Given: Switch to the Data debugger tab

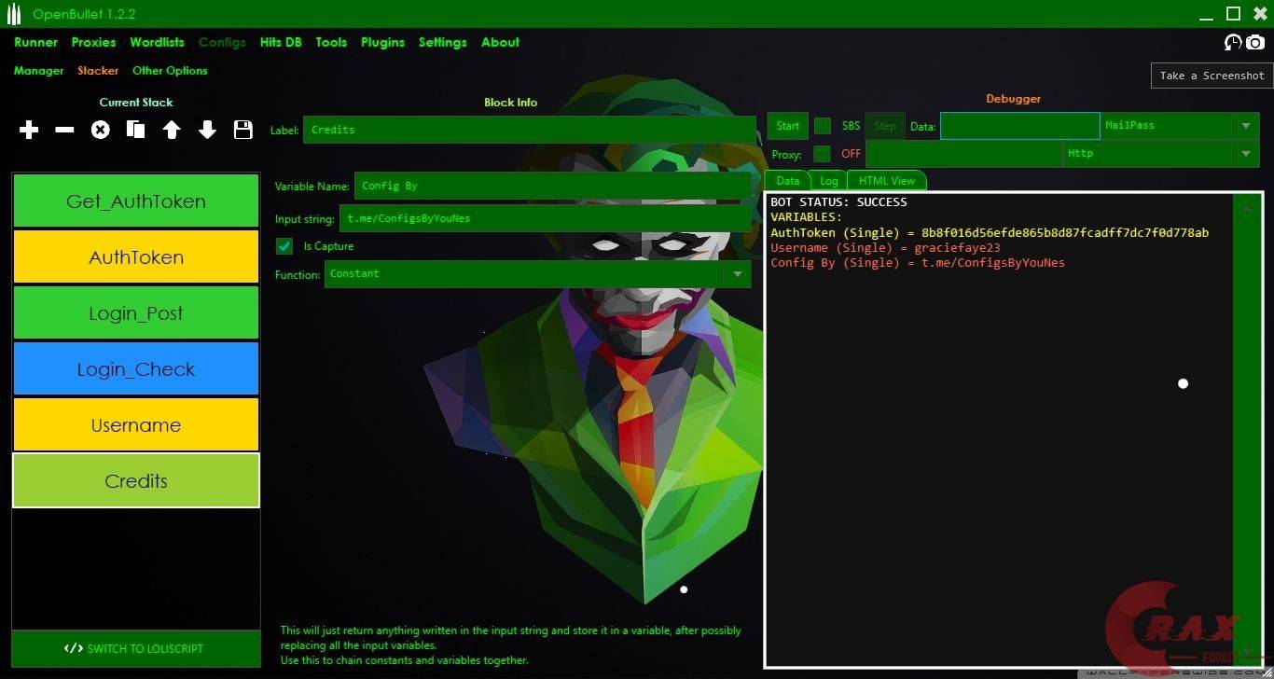Looking at the screenshot, I should (788, 181).
